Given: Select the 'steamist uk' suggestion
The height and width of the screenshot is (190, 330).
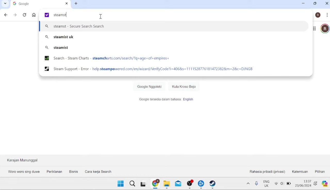Looking at the screenshot, I should click(174, 37).
